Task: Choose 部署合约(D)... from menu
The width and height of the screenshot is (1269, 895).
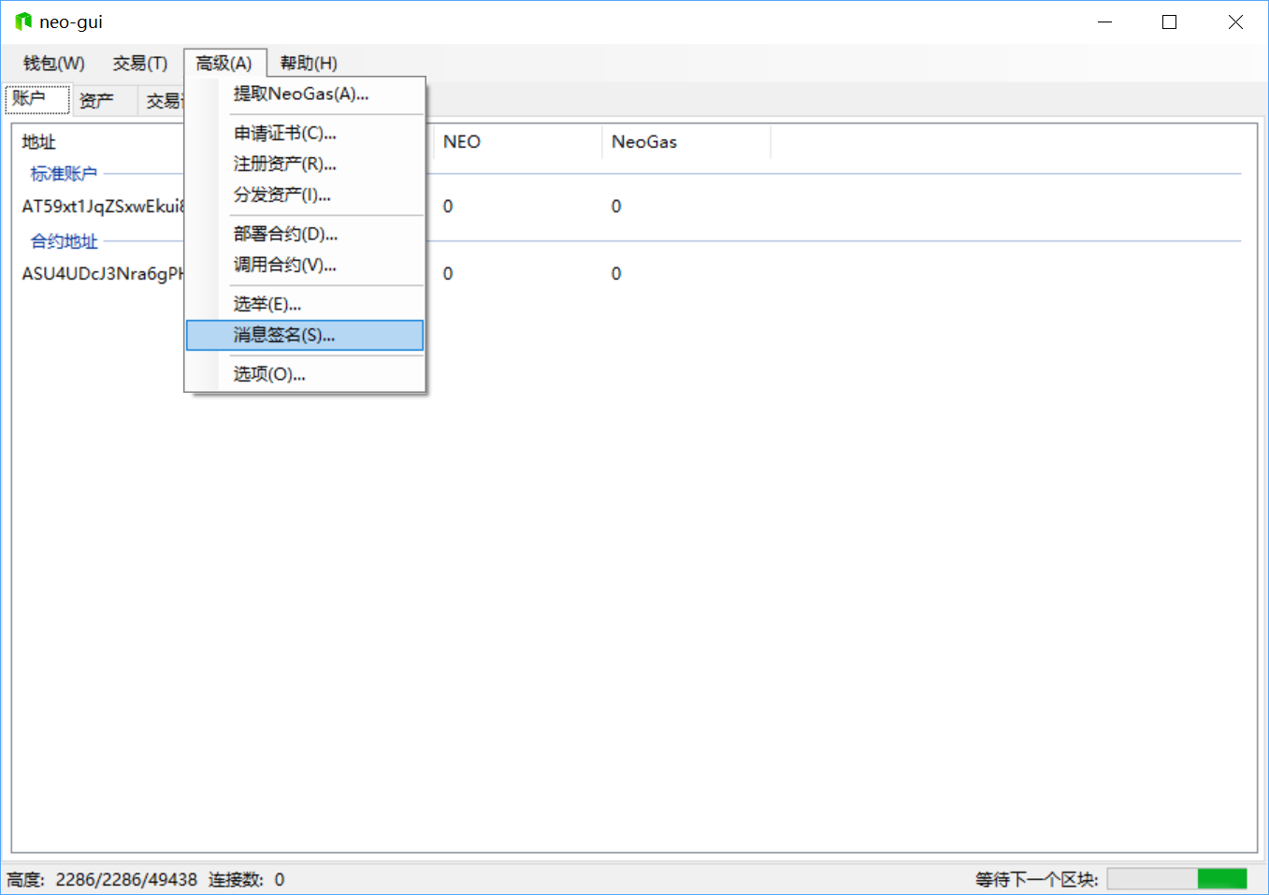Action: coord(305,235)
